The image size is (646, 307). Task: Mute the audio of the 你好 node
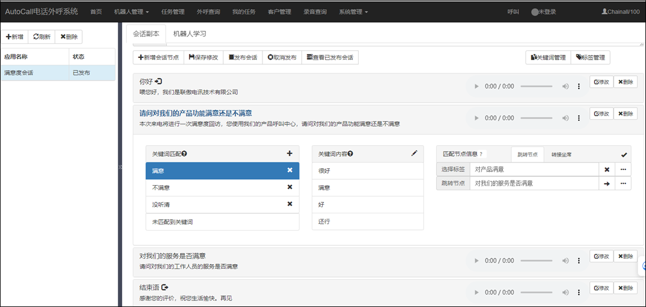(565, 86)
